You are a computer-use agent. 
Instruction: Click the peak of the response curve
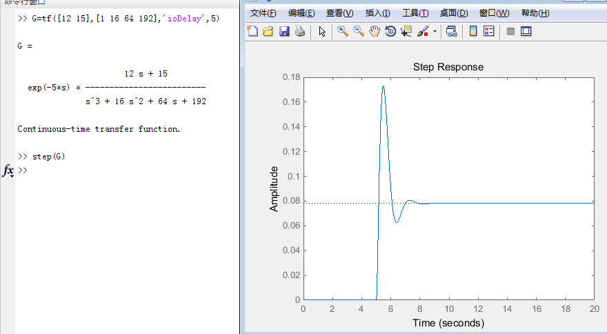[383, 86]
